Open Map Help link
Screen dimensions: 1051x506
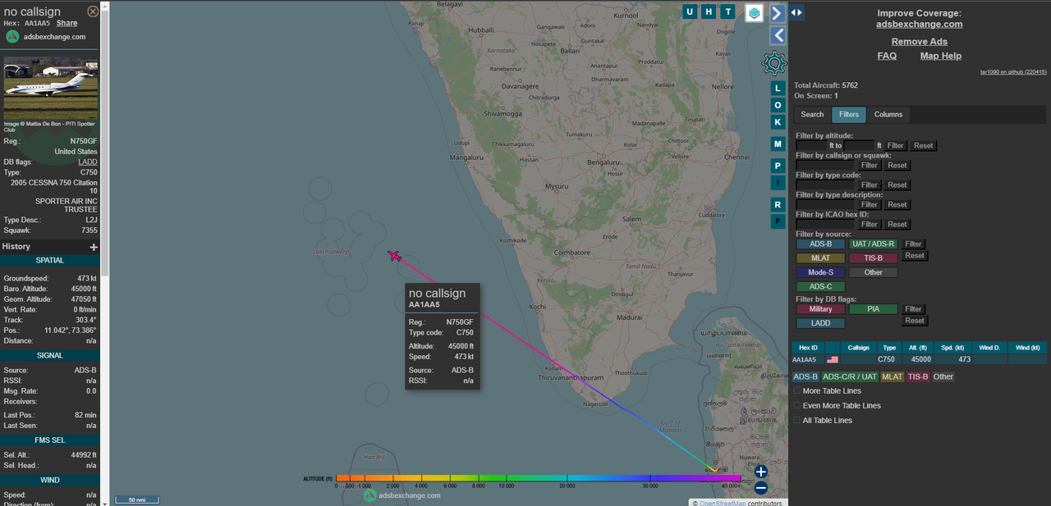[940, 56]
